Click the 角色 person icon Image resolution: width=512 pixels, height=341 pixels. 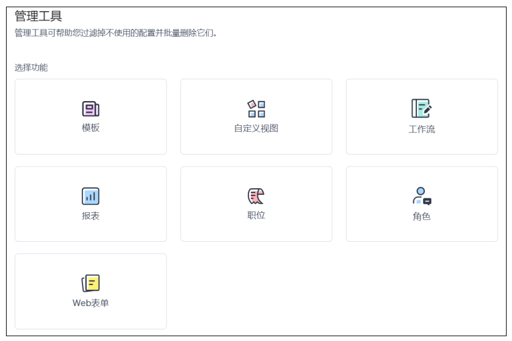pyautogui.click(x=421, y=196)
